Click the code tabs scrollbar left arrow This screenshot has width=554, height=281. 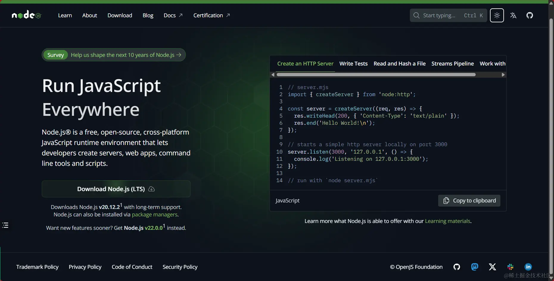273,75
